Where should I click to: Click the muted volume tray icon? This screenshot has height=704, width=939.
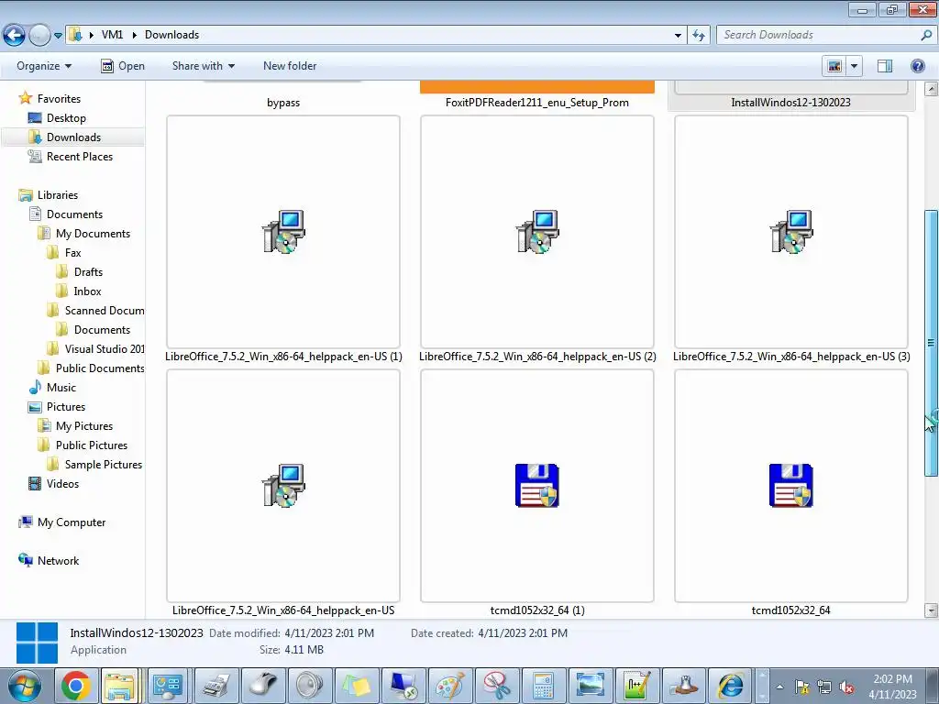846,687
